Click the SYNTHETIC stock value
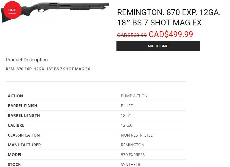Screen dimensions: 230x167 pos(131,165)
